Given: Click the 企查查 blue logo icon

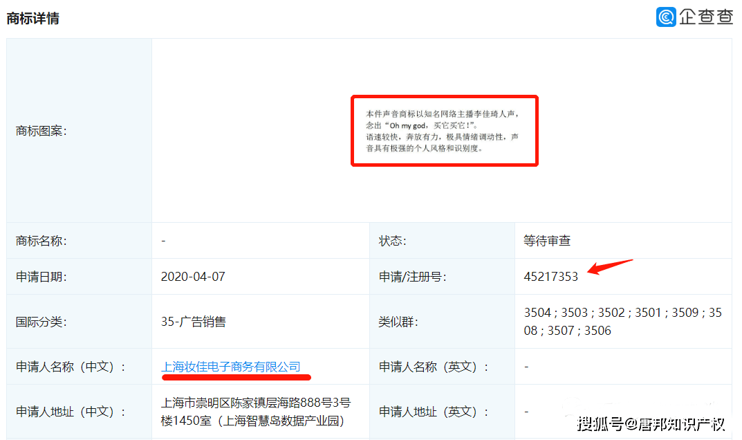Looking at the screenshot, I should click(x=666, y=17).
